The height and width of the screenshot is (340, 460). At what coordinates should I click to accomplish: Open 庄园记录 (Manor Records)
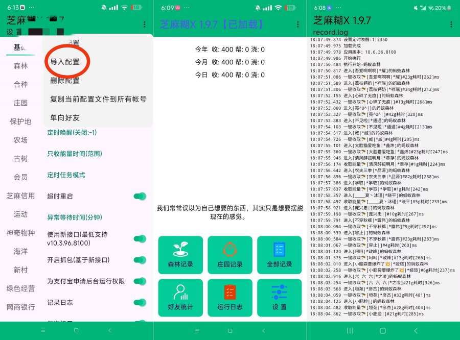[230, 254]
